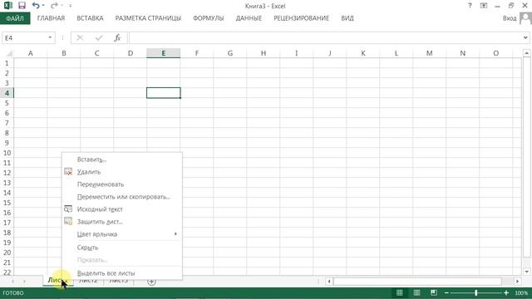Image resolution: width=532 pixels, height=299 pixels.
Task: Click the 100% zoom level text
Action: [521, 293]
